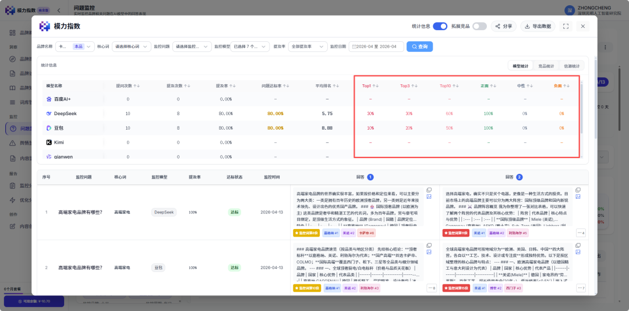Screen dimensions: 629x311
Task: Sort table by Top10 column
Action: (x=455, y=85)
